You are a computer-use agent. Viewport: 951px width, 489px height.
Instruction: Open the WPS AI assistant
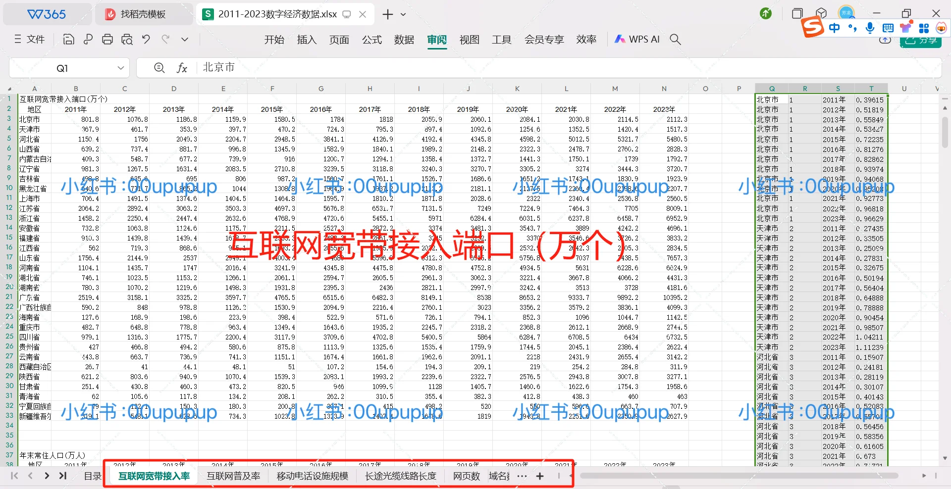tap(636, 39)
